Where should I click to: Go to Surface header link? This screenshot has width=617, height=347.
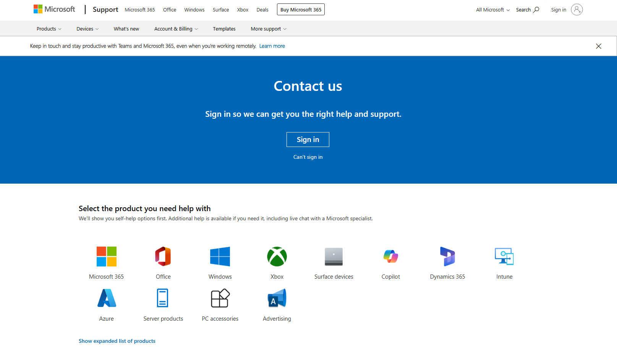[x=221, y=10]
